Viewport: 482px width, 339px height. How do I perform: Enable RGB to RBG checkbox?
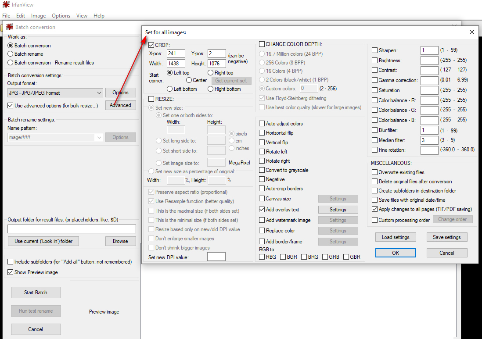tap(262, 257)
